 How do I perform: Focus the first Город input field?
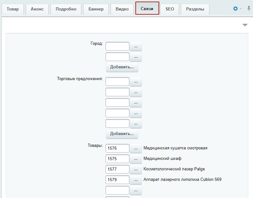[118, 46]
